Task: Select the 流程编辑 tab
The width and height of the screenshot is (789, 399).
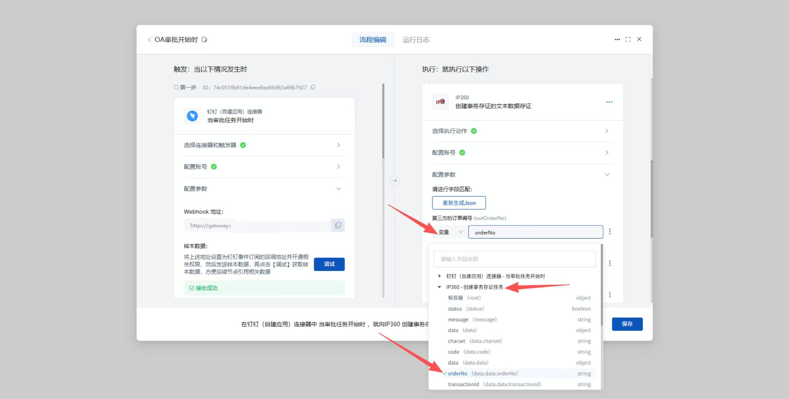Action: 373,40
